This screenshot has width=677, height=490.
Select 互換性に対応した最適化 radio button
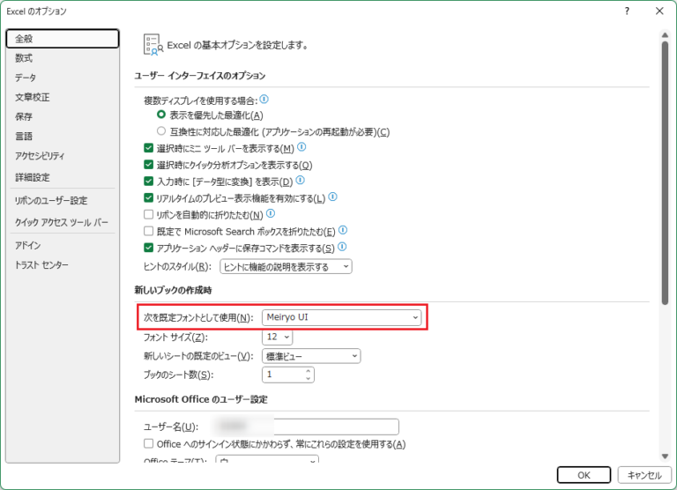(160, 131)
